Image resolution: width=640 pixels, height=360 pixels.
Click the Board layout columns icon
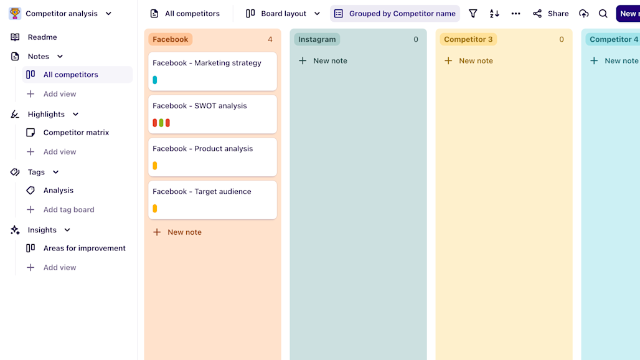(x=251, y=14)
